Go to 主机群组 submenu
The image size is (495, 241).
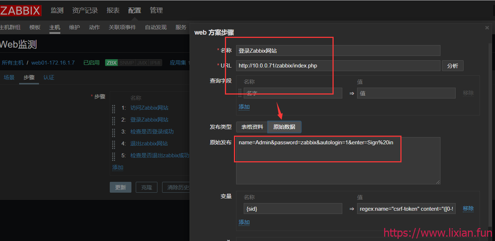pos(10,27)
